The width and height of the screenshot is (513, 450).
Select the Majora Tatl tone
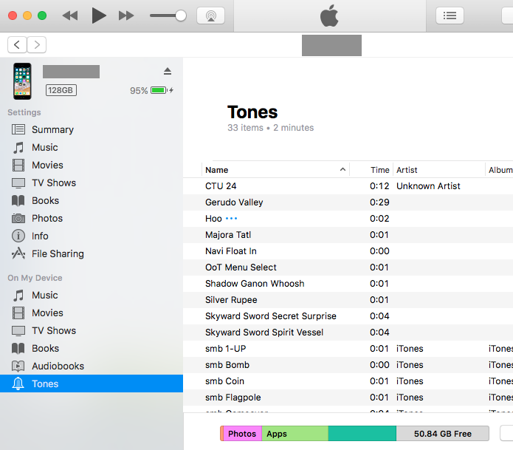[x=348, y=235]
